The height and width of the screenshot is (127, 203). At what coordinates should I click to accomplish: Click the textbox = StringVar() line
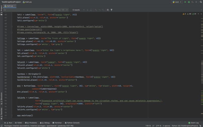point(29,74)
